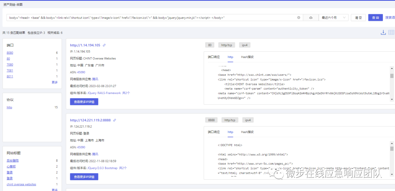Filter by port 80 in port list
The image size is (395, 191).
pyautogui.click(x=8, y=59)
